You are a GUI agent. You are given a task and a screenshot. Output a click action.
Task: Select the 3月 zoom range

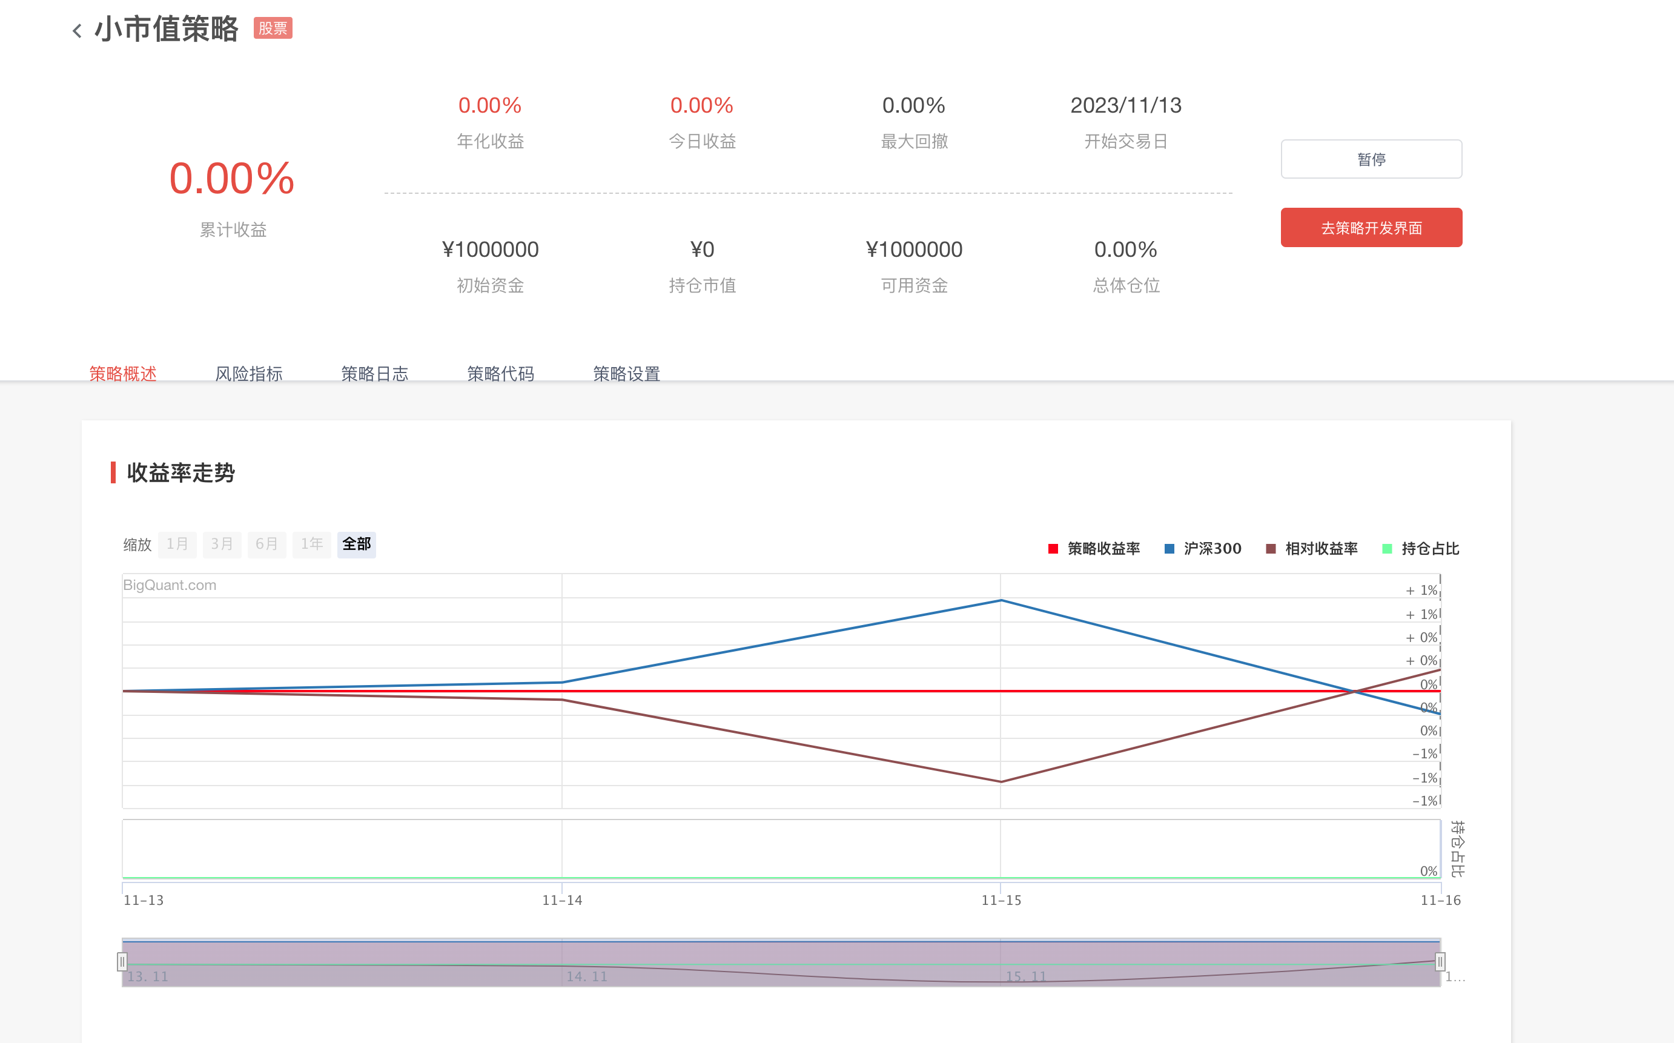pos(222,545)
